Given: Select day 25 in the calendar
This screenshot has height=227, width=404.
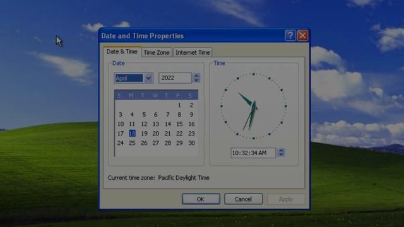Looking at the screenshot, I should pos(132,143).
